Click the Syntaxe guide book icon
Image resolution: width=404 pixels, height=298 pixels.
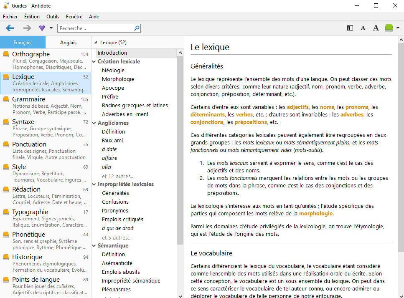point(6,122)
